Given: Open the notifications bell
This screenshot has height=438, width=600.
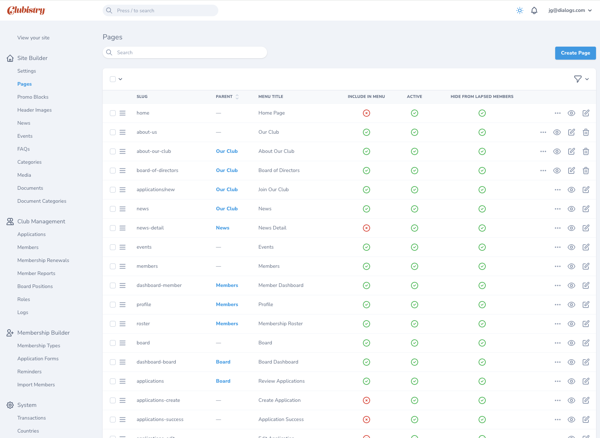Looking at the screenshot, I should [x=534, y=10].
